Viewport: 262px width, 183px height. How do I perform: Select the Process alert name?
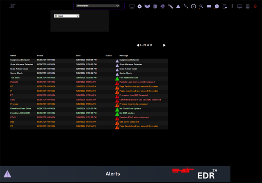pyautogui.click(x=14, y=104)
